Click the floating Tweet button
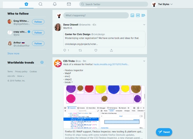The width and height of the screenshot is (193, 139). pos(164,132)
